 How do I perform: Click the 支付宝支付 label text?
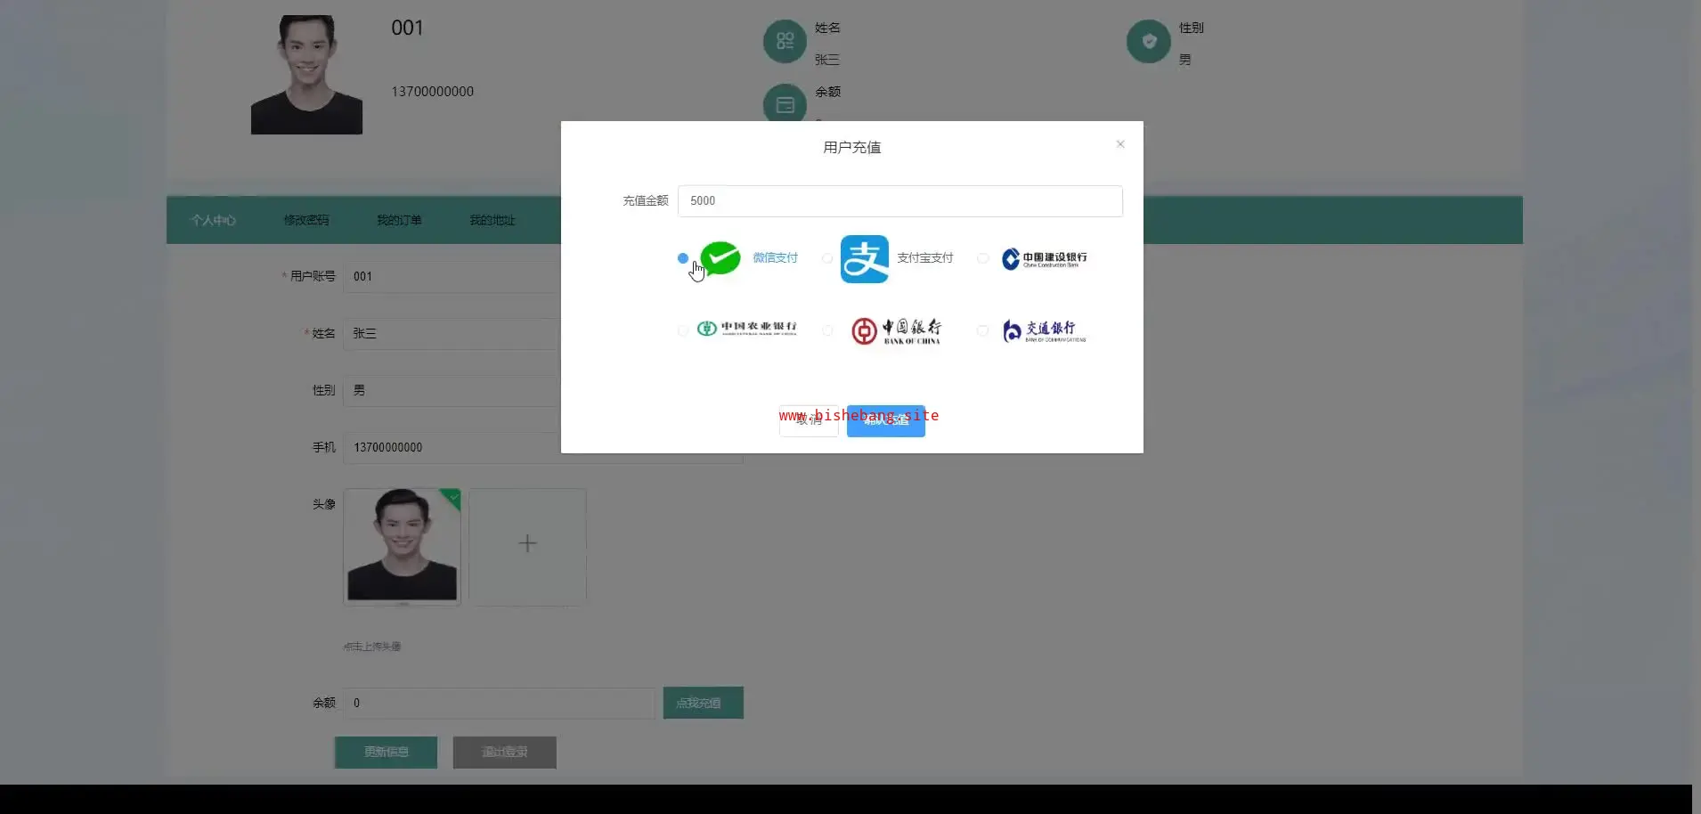pyautogui.click(x=924, y=258)
